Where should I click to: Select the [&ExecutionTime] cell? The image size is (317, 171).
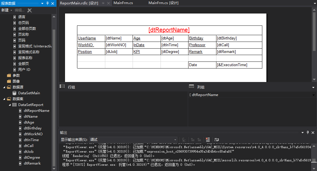[239, 65]
